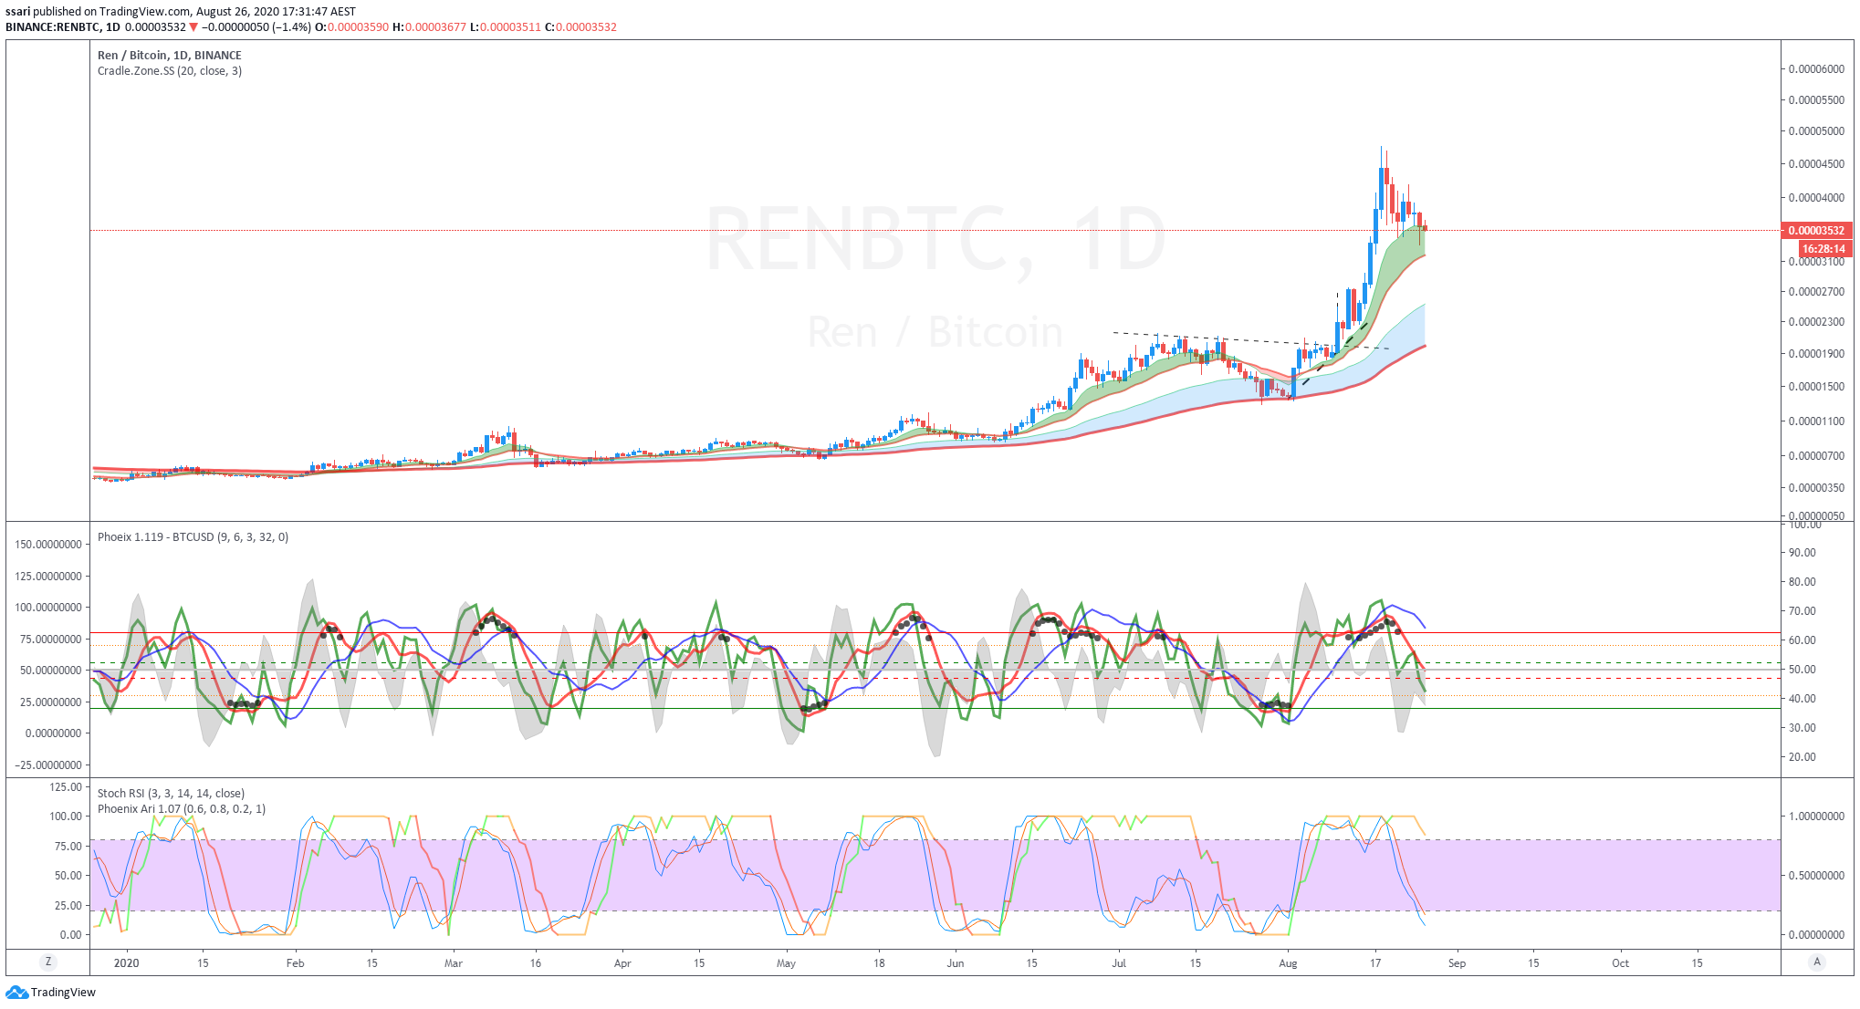Click the 0.50000000 Stoch RSI scale label

coord(1816,876)
